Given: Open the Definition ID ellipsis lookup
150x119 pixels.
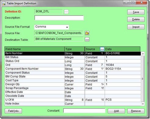Looking at the screenshot, I should 66,12.
